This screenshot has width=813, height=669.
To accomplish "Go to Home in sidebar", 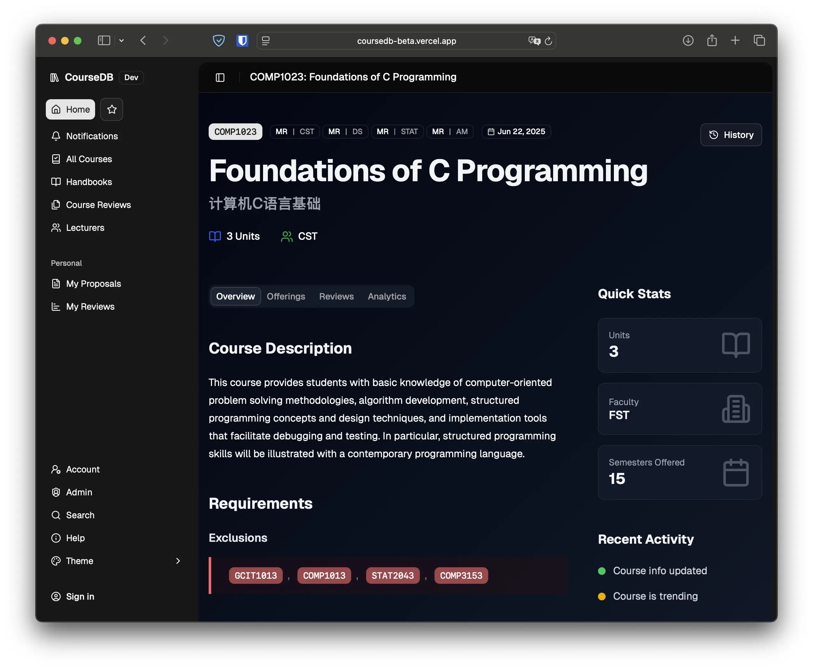I will 71,109.
